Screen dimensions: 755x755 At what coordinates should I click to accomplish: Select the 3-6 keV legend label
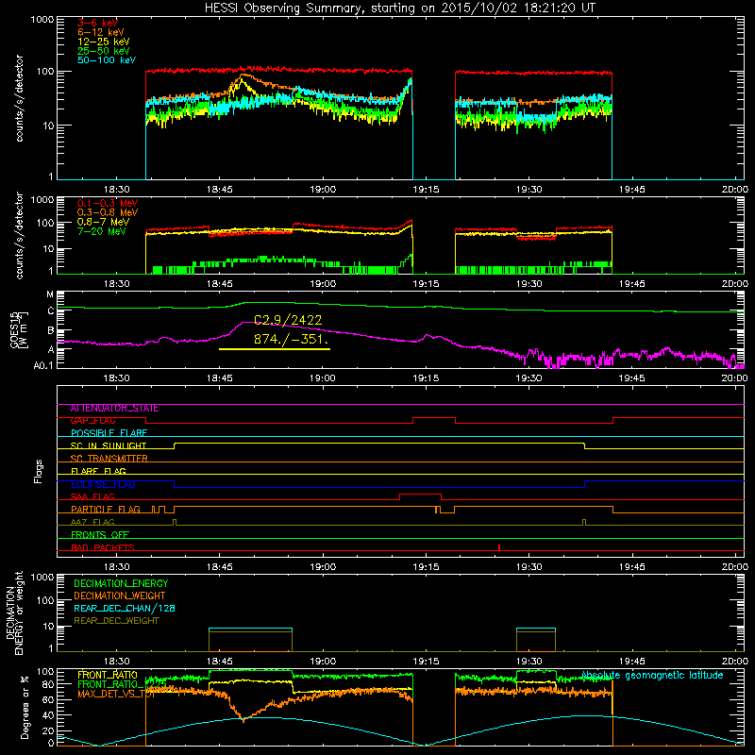pyautogui.click(x=97, y=23)
